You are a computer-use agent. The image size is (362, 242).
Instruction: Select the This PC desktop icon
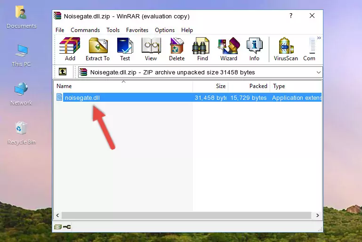point(21,56)
